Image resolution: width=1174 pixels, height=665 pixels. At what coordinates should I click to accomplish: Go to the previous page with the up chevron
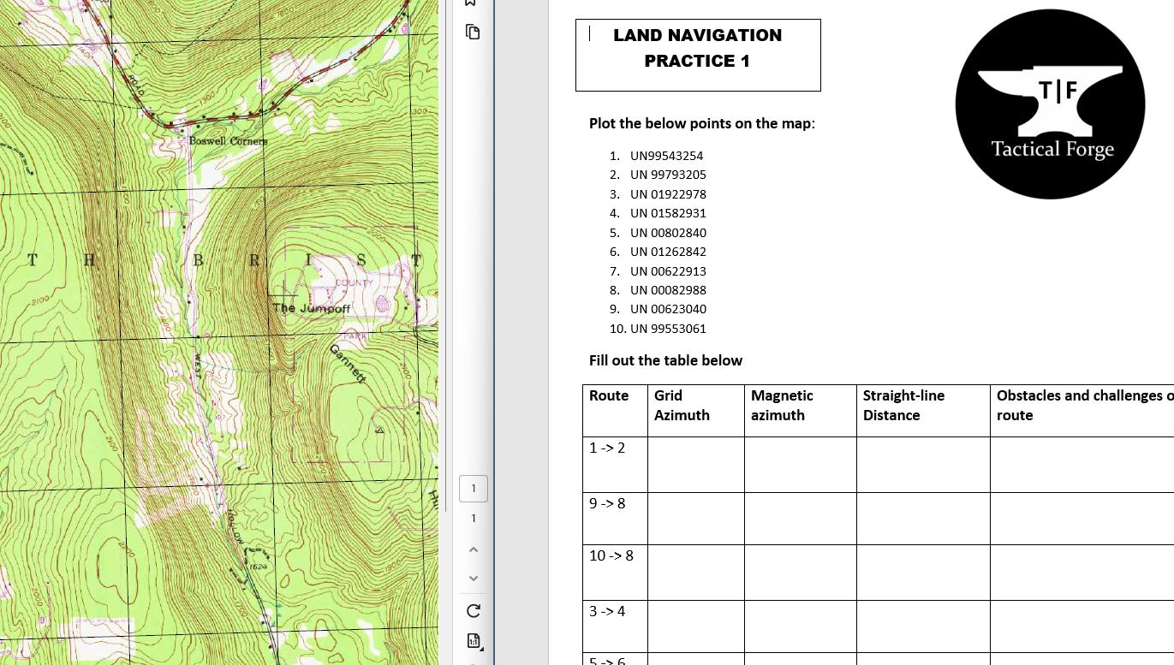(473, 549)
